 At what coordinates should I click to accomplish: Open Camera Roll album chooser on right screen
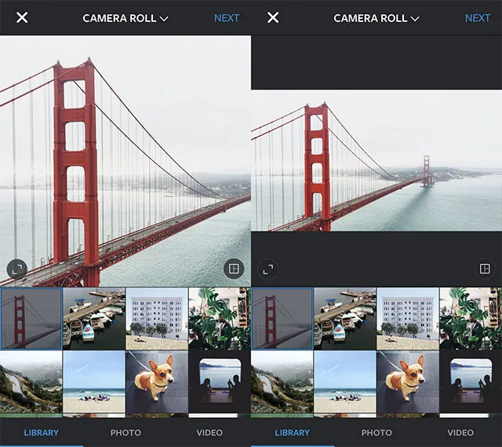tap(376, 17)
